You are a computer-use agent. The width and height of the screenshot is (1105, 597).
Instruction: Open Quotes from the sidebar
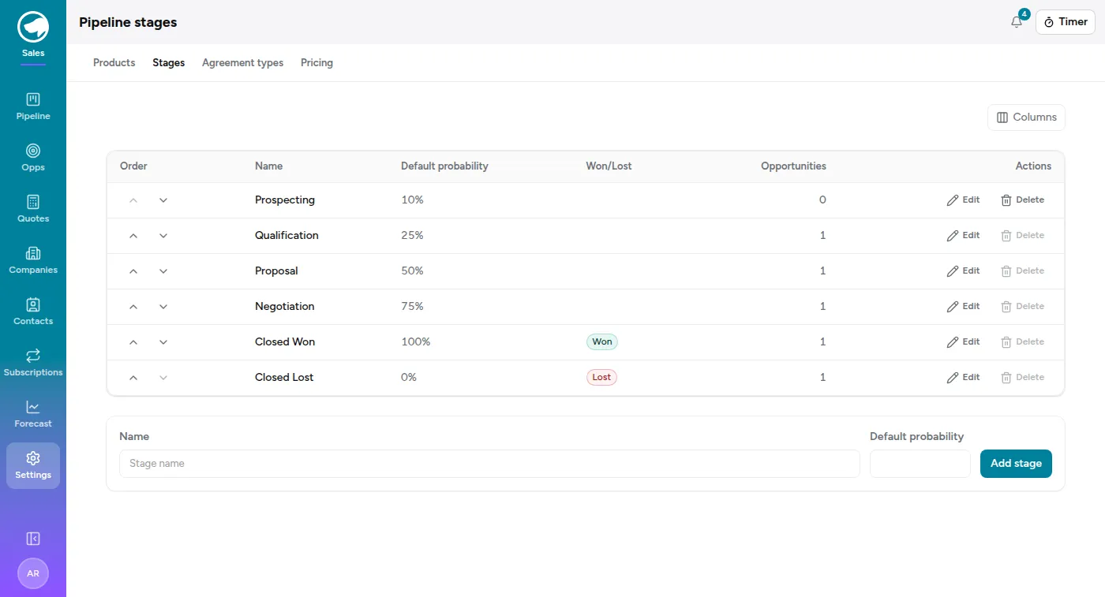point(33,210)
